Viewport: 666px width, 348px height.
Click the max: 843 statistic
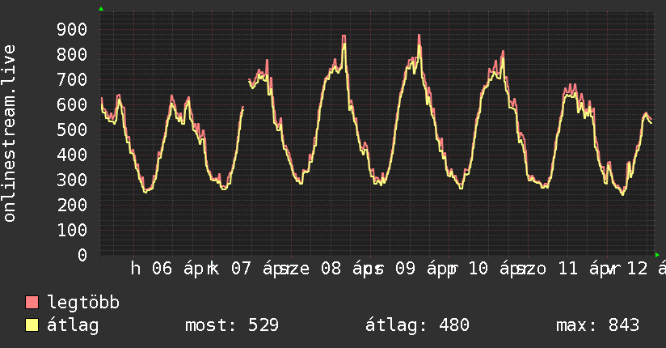pos(597,325)
